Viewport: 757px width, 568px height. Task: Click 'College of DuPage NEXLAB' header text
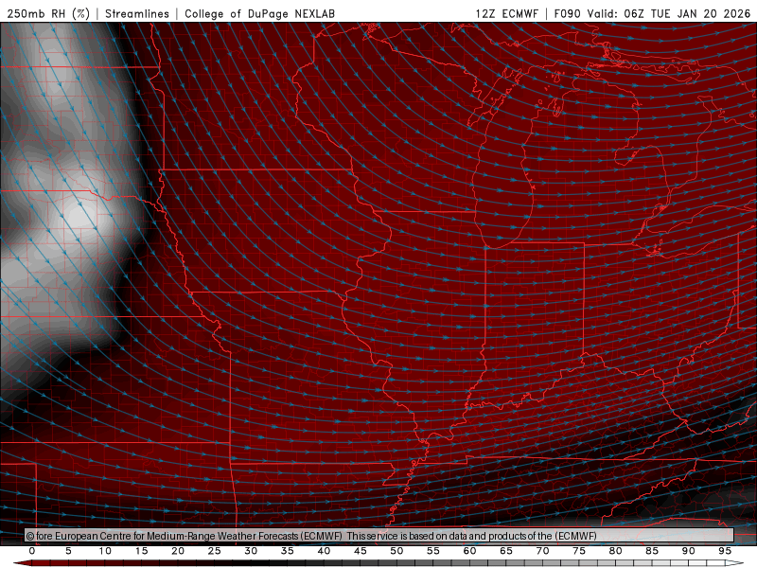tap(259, 13)
